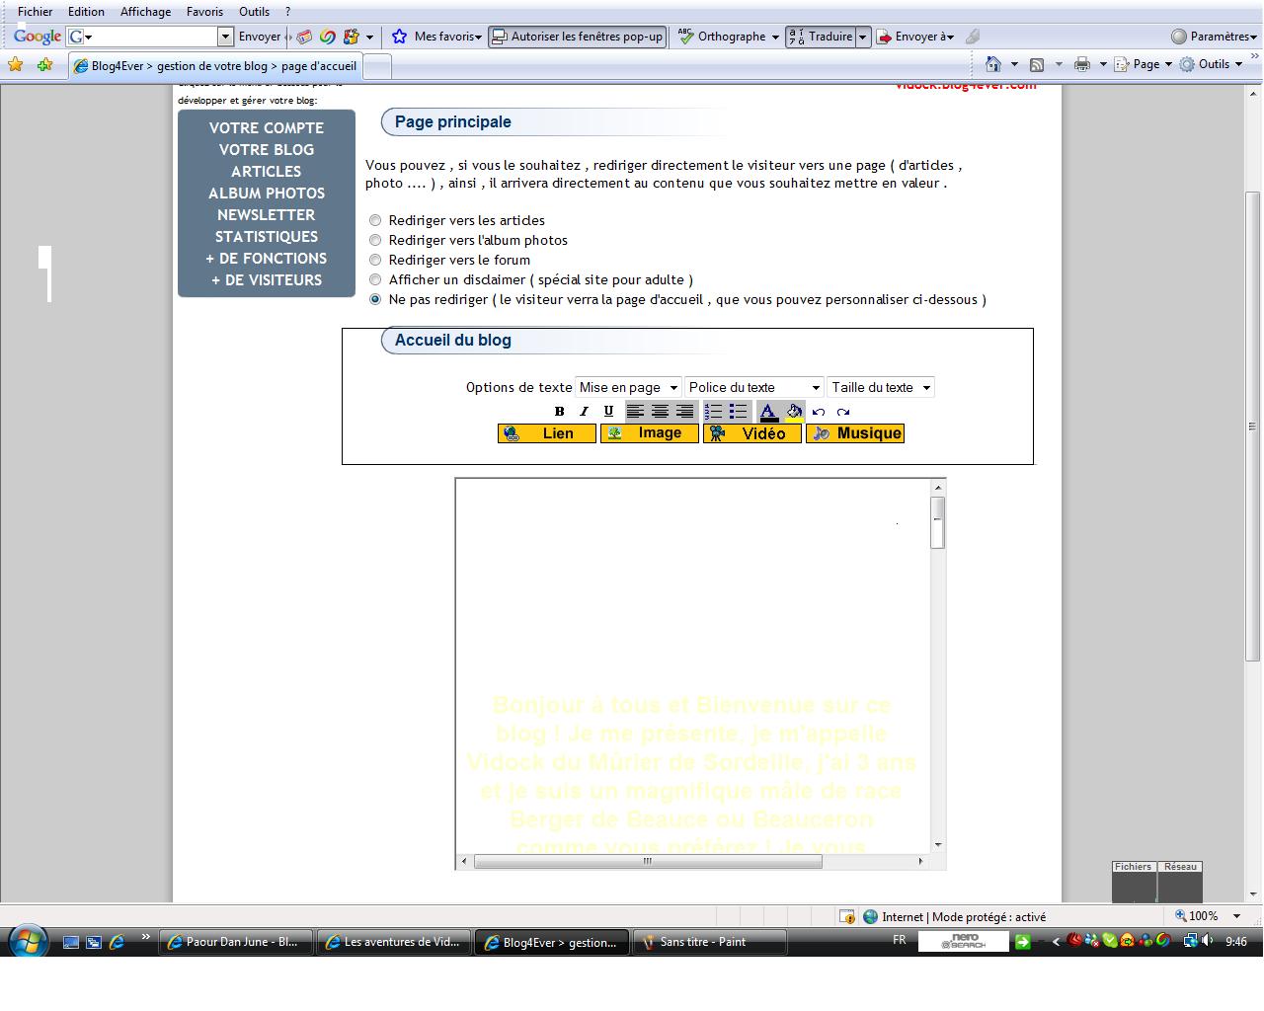1264x1011 pixels.
Task: Select 'Rediriger vers les articles' option
Action: [375, 220]
